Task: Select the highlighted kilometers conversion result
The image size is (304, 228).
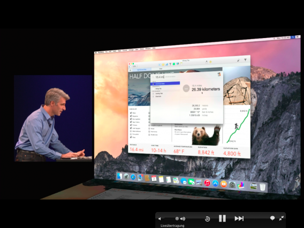Action: click(x=165, y=83)
